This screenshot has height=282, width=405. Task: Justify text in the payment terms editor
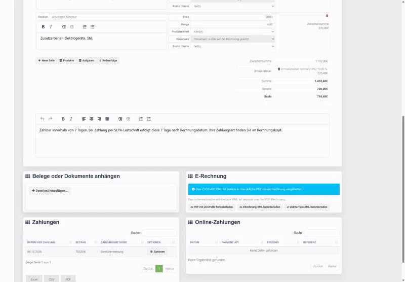point(107,119)
